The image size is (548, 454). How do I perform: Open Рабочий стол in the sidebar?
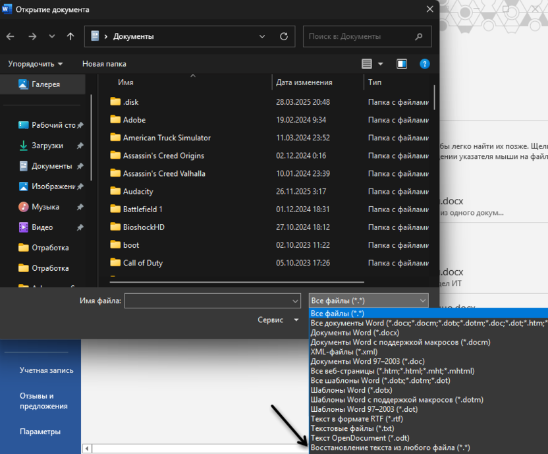[x=47, y=125]
